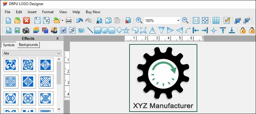The height and width of the screenshot is (114, 256).
Task: Open the 100% zoom level dropdown
Action: click(178, 21)
